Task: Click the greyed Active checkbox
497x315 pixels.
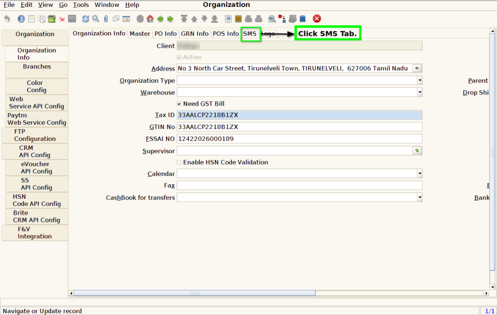Action: (x=179, y=57)
